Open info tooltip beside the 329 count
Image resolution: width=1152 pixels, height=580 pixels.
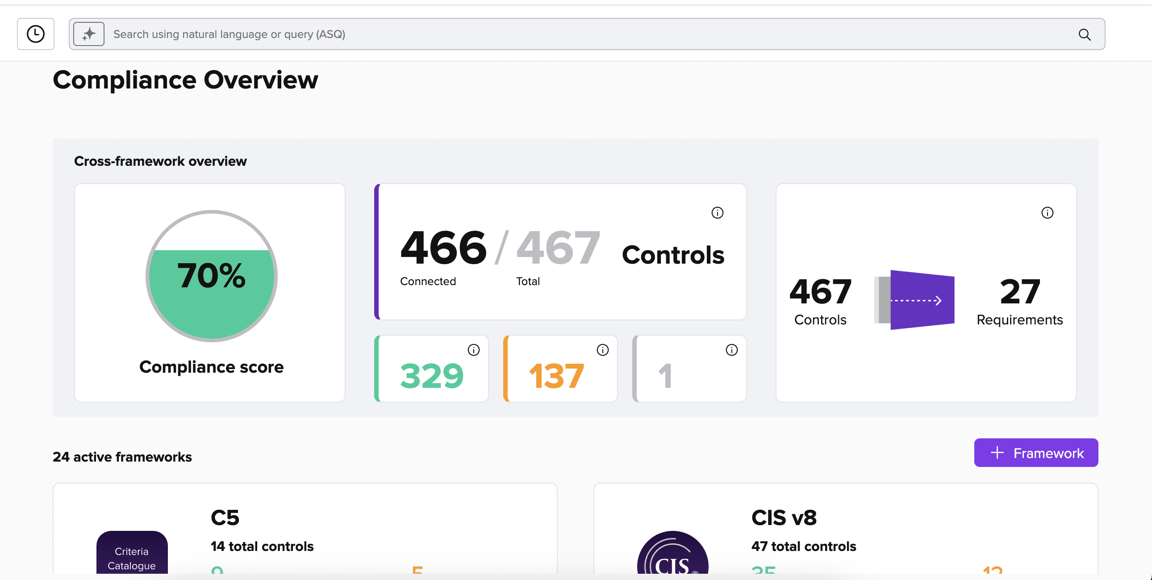pyautogui.click(x=473, y=350)
